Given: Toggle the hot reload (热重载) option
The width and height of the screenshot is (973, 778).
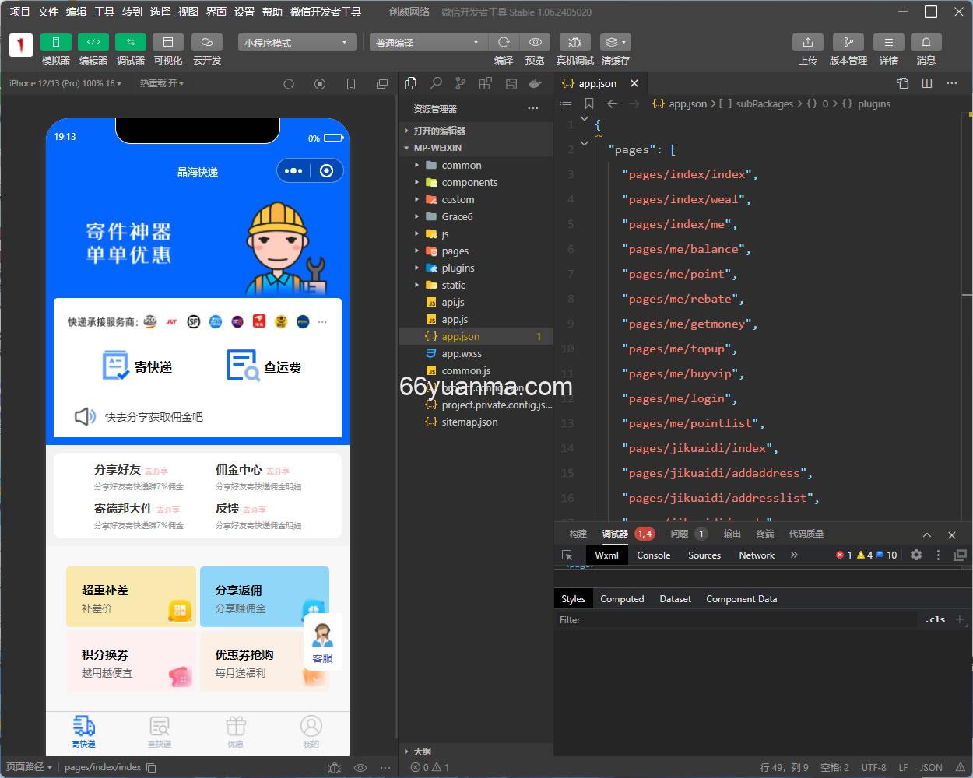Looking at the screenshot, I should point(161,83).
